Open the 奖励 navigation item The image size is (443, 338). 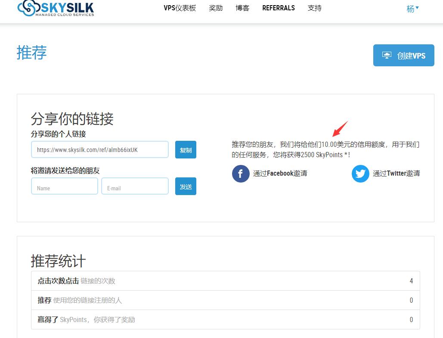click(x=216, y=8)
